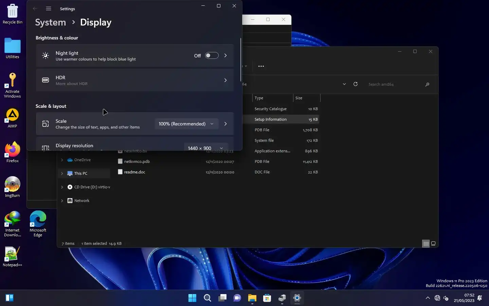Screen dimensions: 489x306
Task: Launch Firefox from the desktop
Action: [13, 152]
